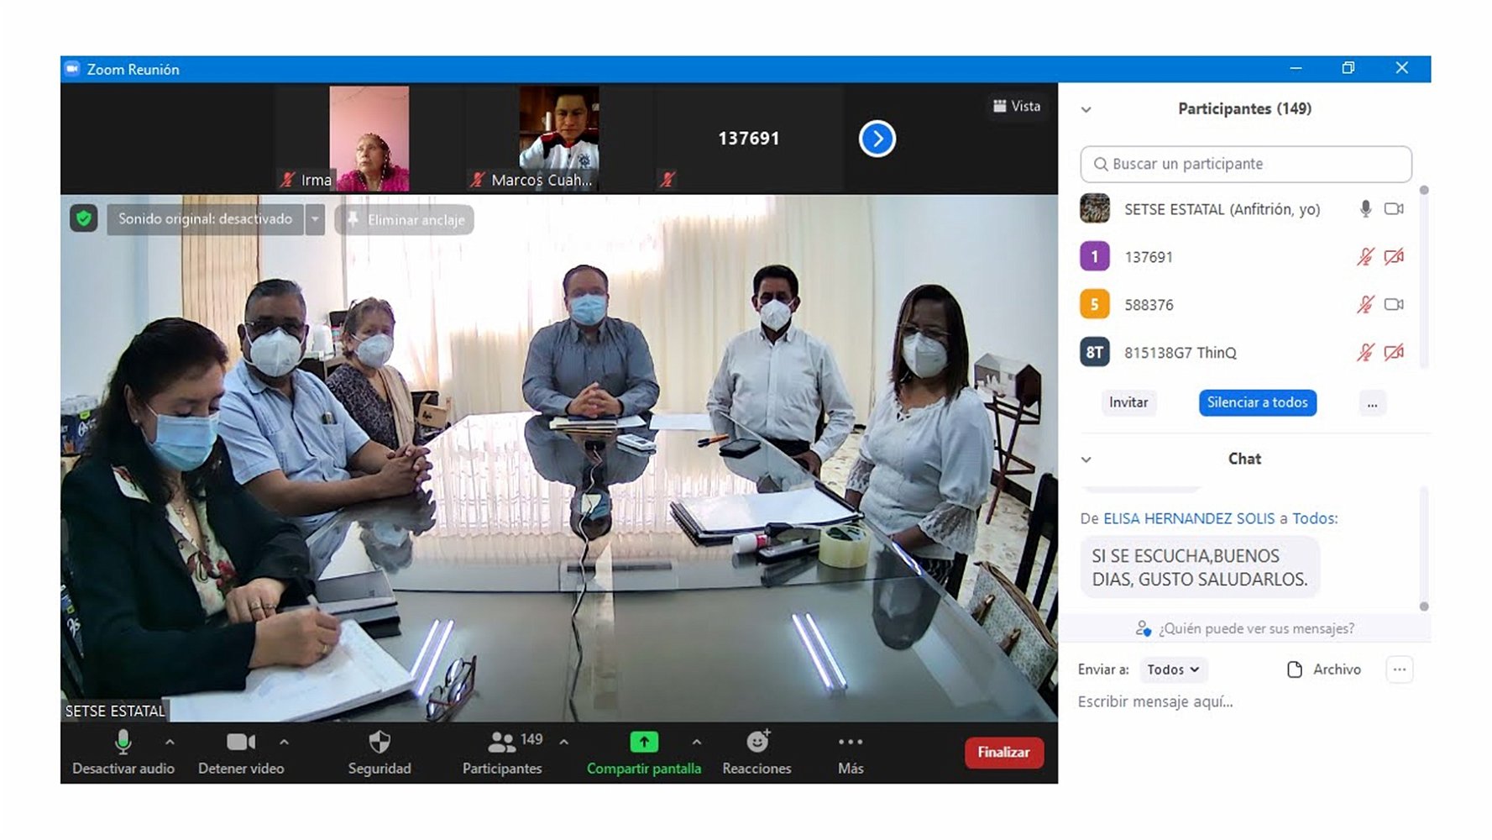This screenshot has height=840, width=1492.
Task: Open video options arrow beside camera
Action: pos(284,743)
